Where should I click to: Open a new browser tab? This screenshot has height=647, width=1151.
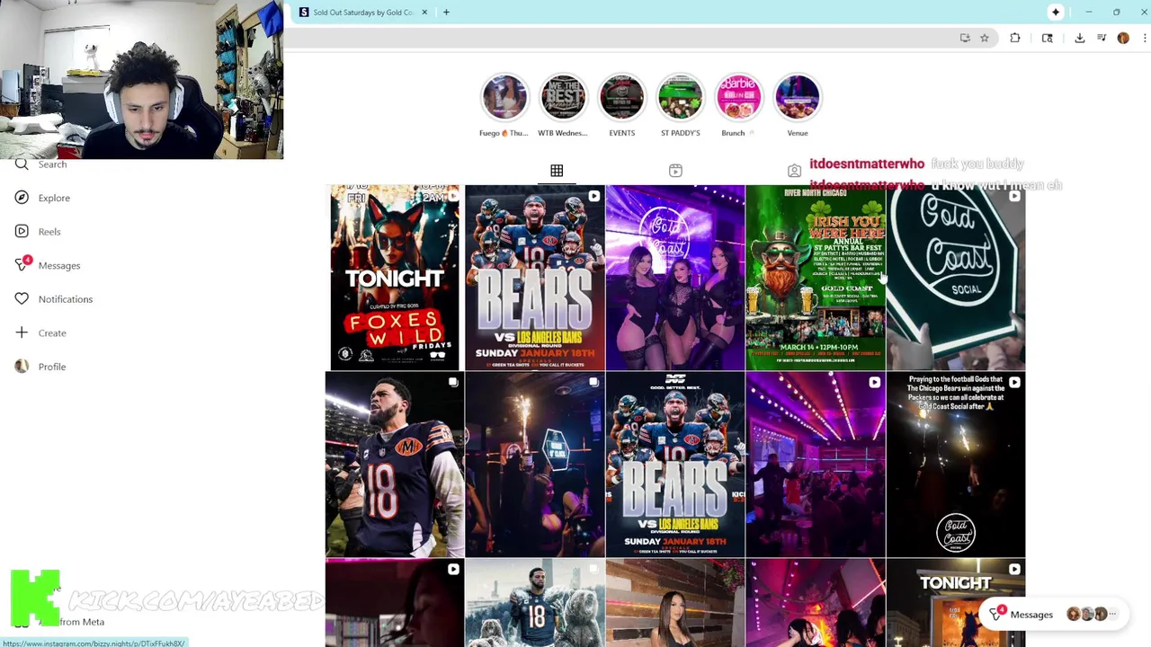click(x=446, y=13)
